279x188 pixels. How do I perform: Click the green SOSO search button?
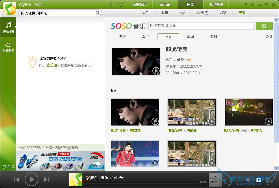coord(264,26)
